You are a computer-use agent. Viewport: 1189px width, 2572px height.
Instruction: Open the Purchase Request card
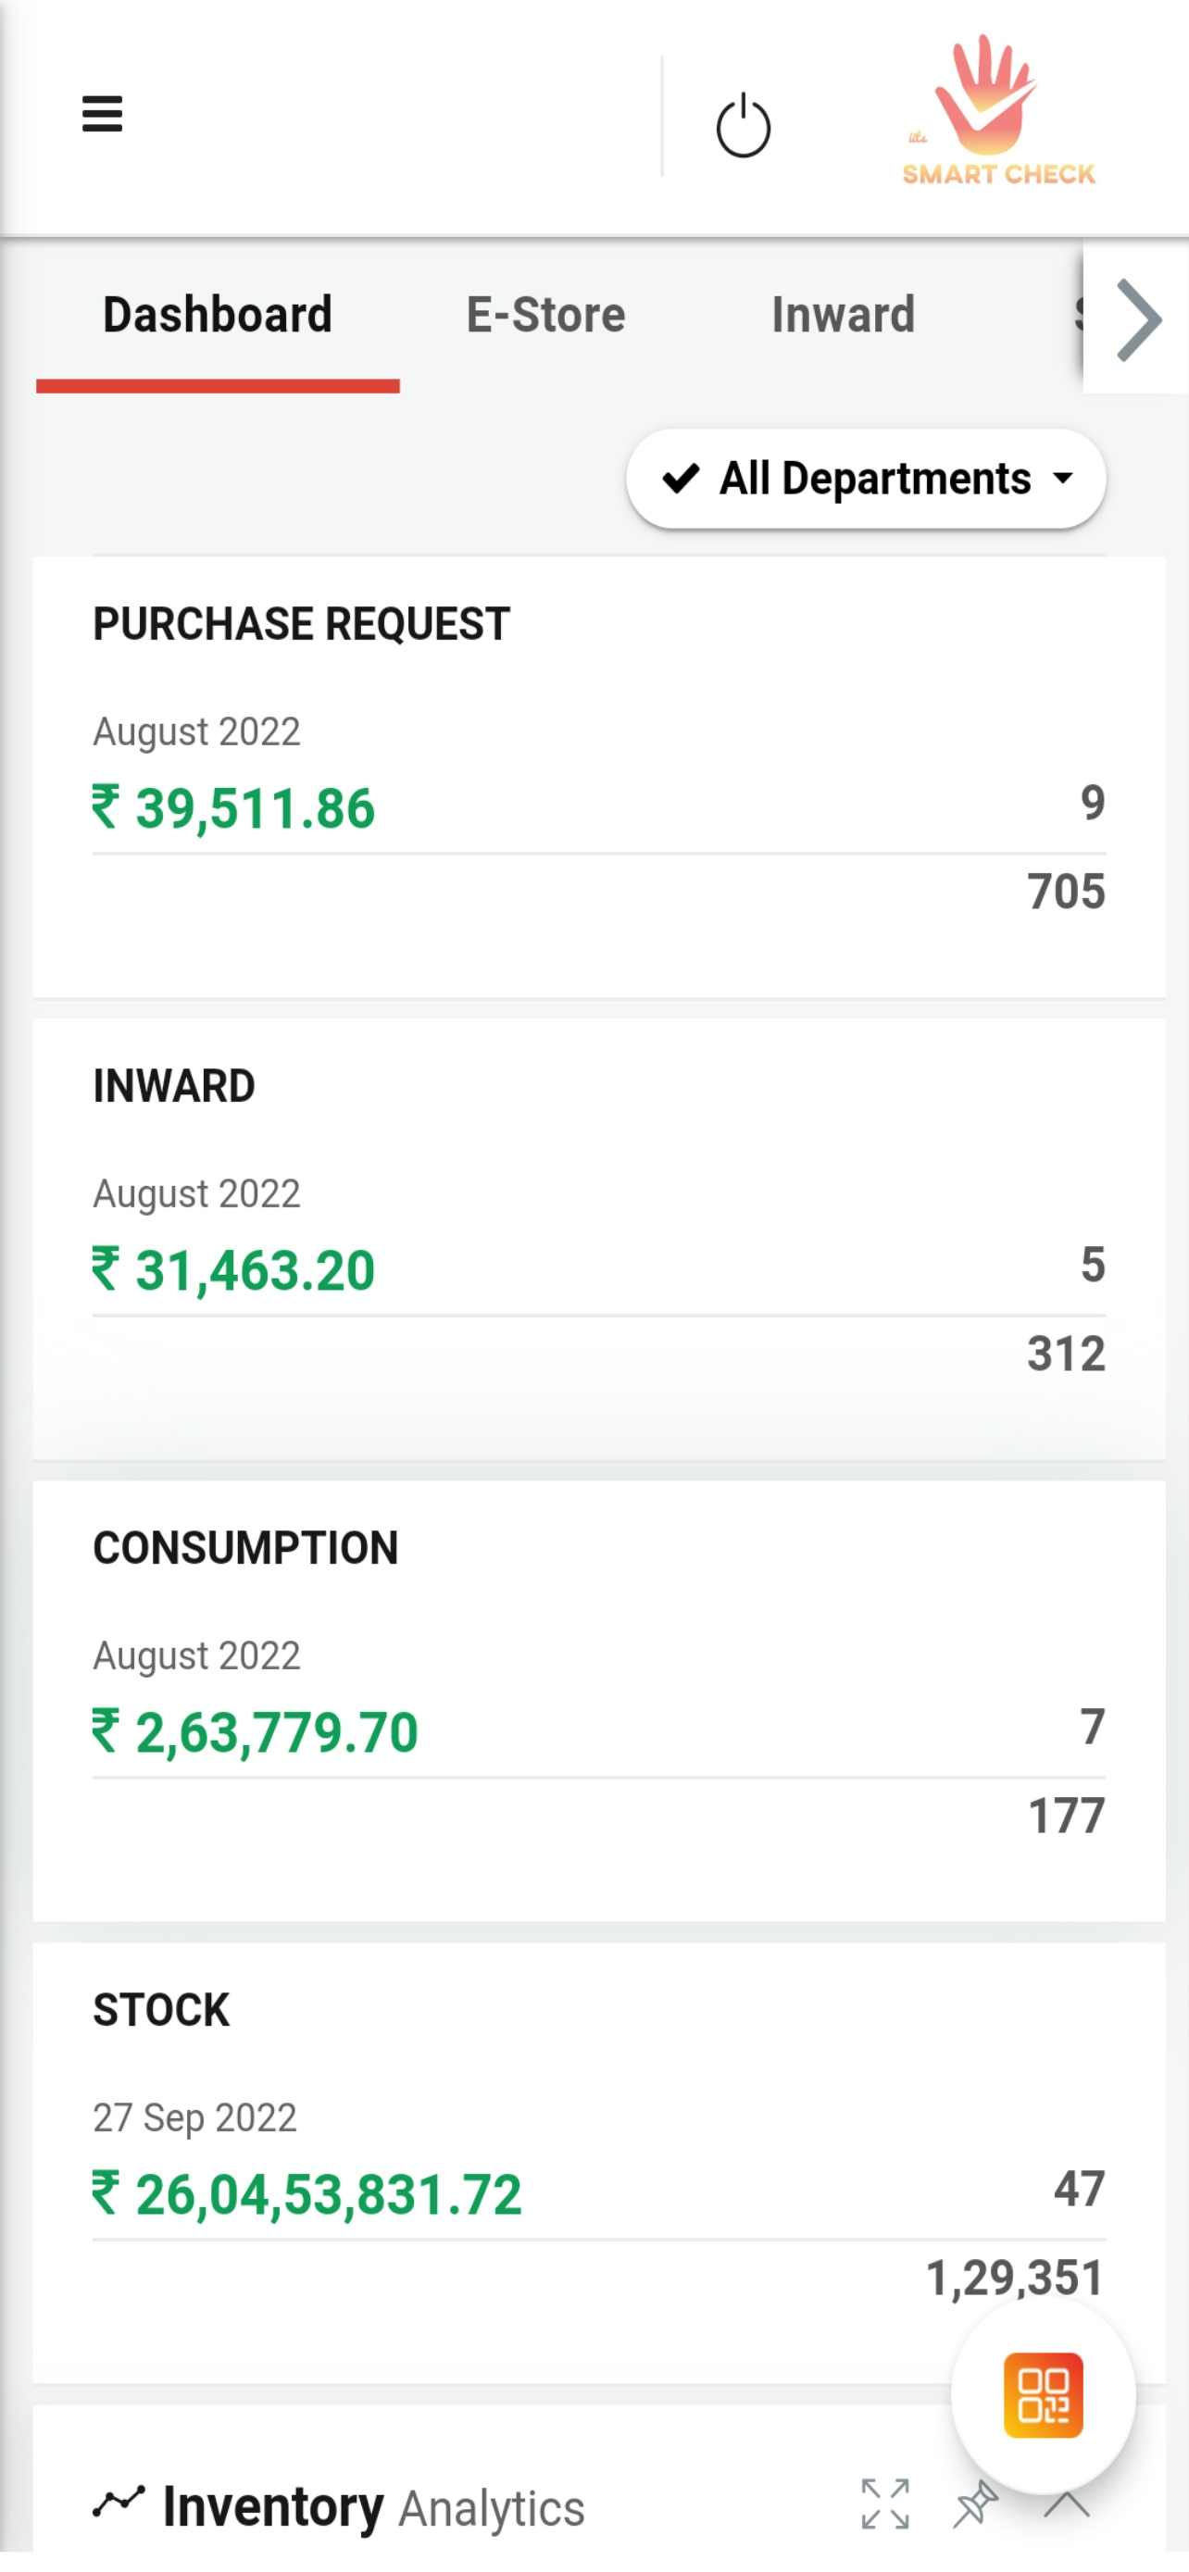[x=599, y=777]
